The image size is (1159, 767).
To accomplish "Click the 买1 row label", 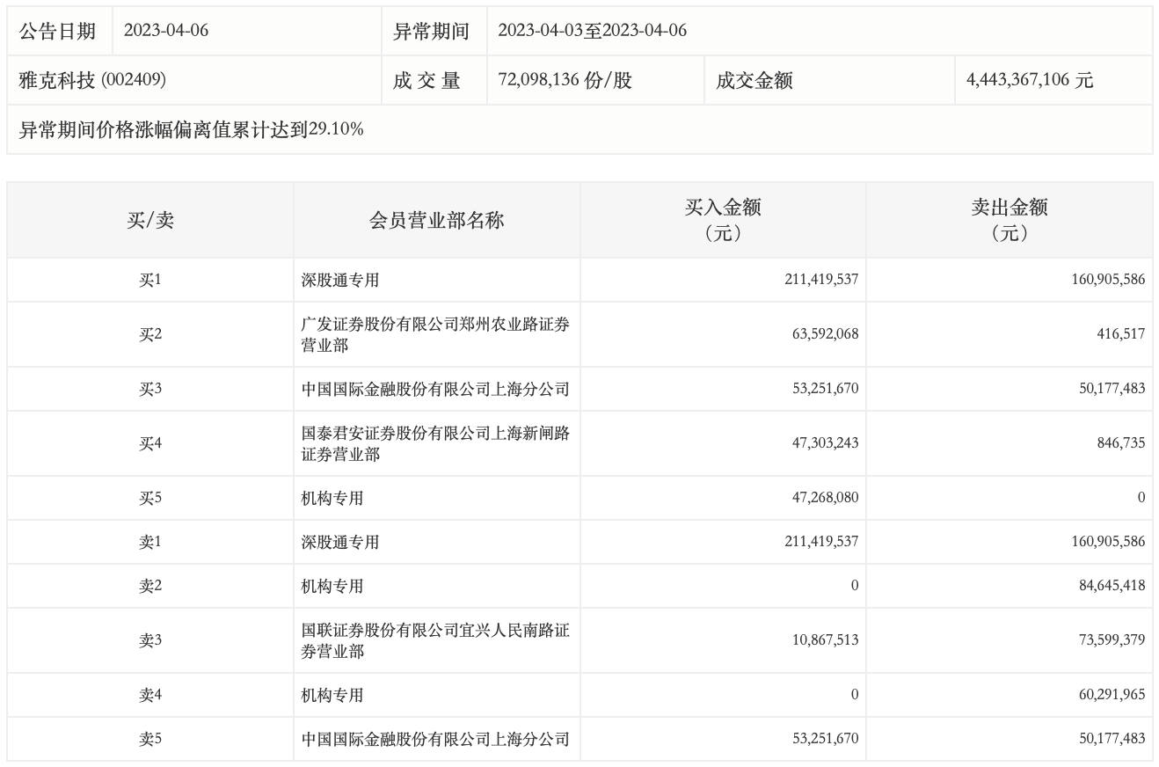I will [150, 280].
